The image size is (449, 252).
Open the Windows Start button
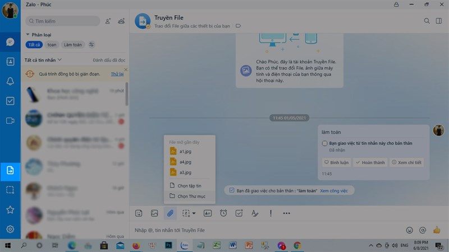pos(8,245)
